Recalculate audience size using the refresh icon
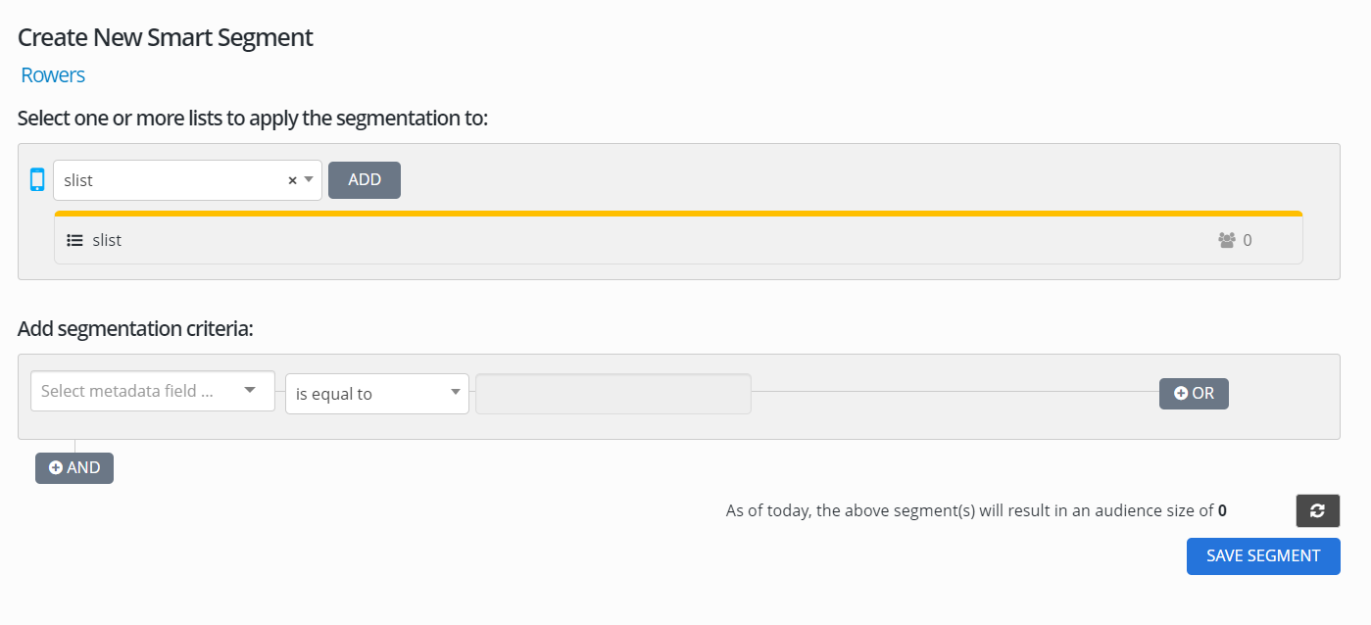Screen dimensions: 1371x625 click(x=1317, y=510)
